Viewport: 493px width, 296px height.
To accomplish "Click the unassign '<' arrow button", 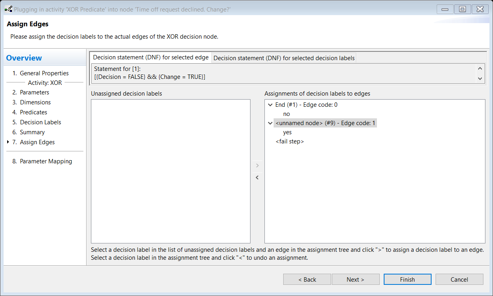I will click(x=257, y=177).
